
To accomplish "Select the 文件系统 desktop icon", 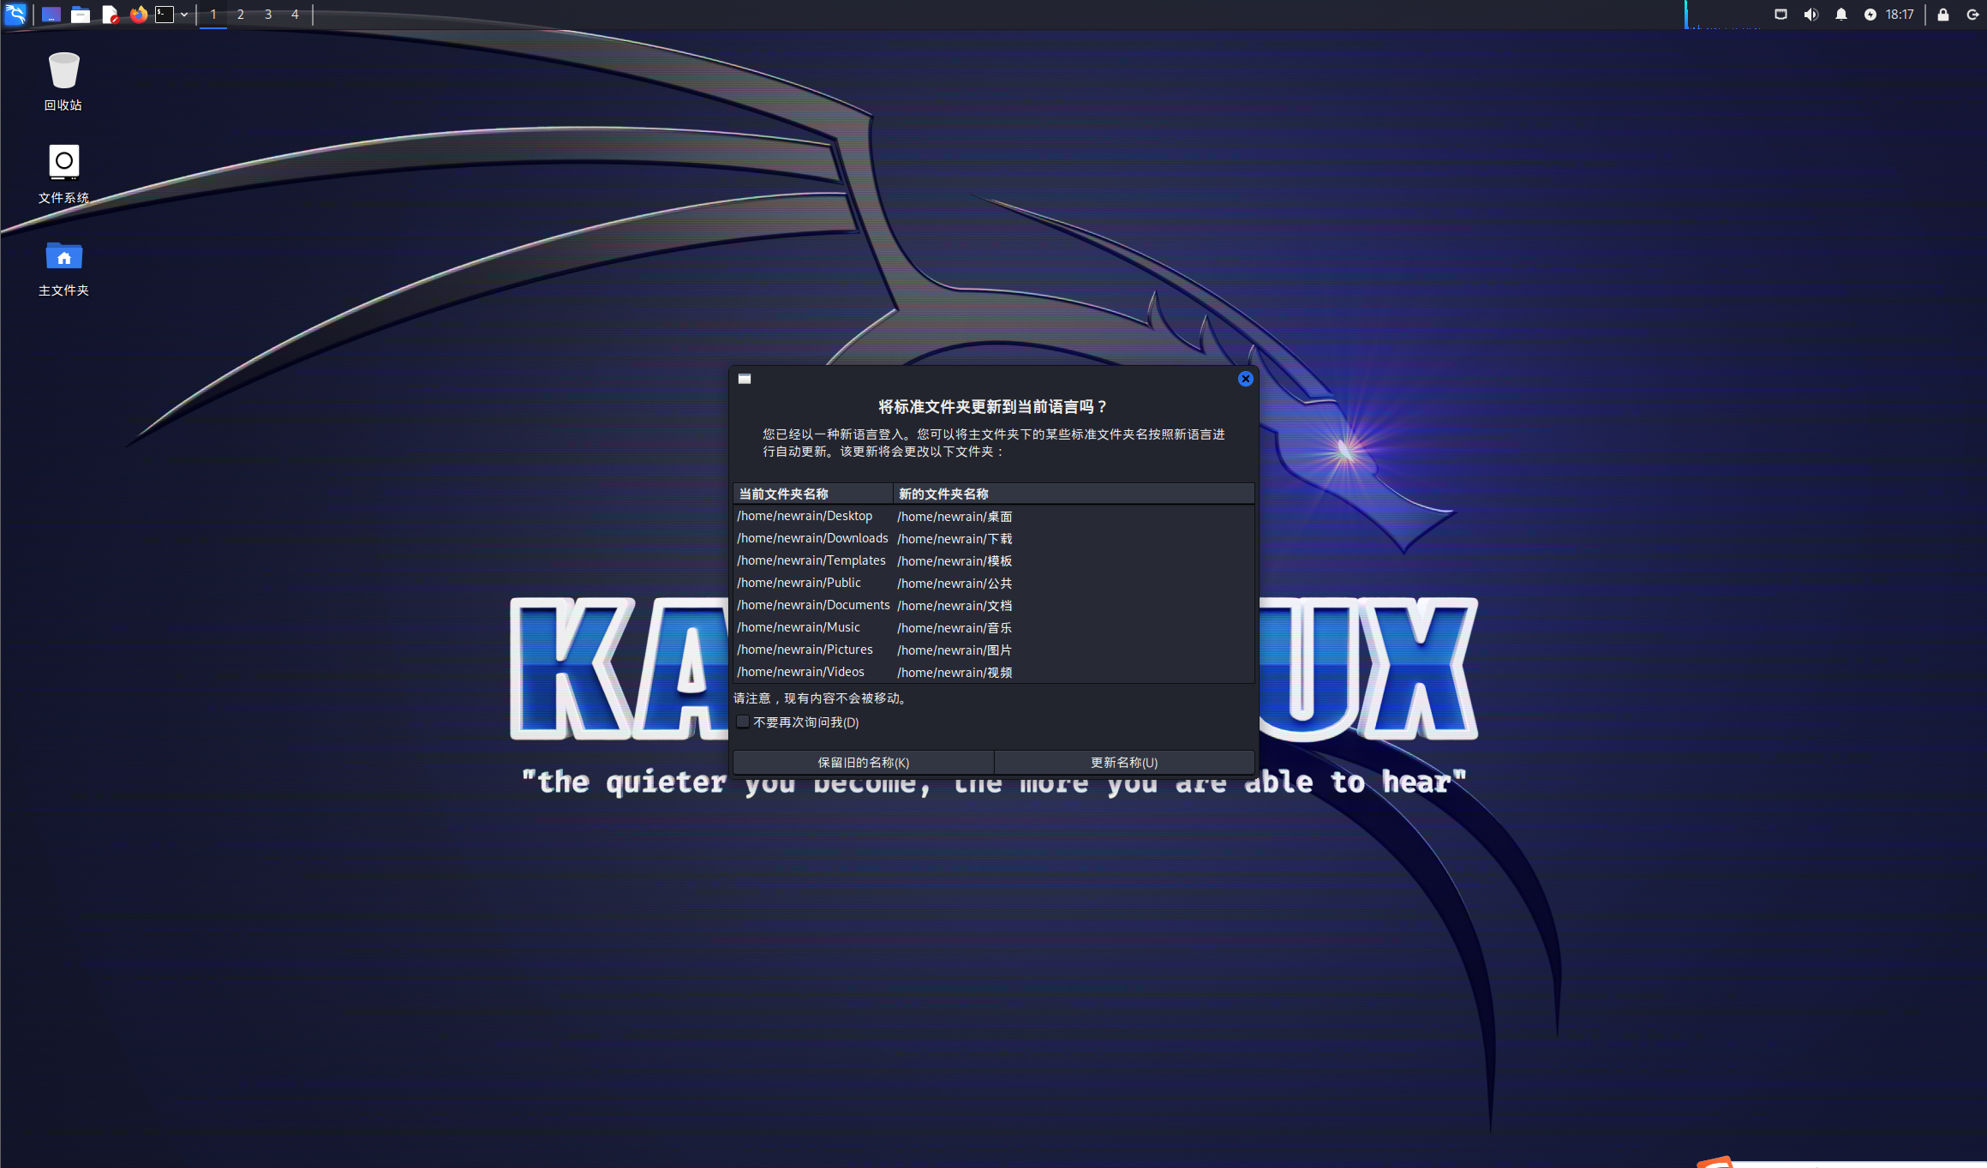I will tap(63, 174).
